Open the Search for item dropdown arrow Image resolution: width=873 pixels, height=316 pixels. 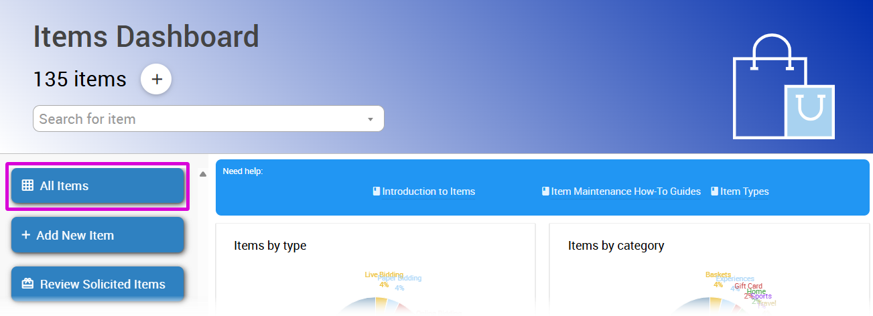pyautogui.click(x=370, y=119)
